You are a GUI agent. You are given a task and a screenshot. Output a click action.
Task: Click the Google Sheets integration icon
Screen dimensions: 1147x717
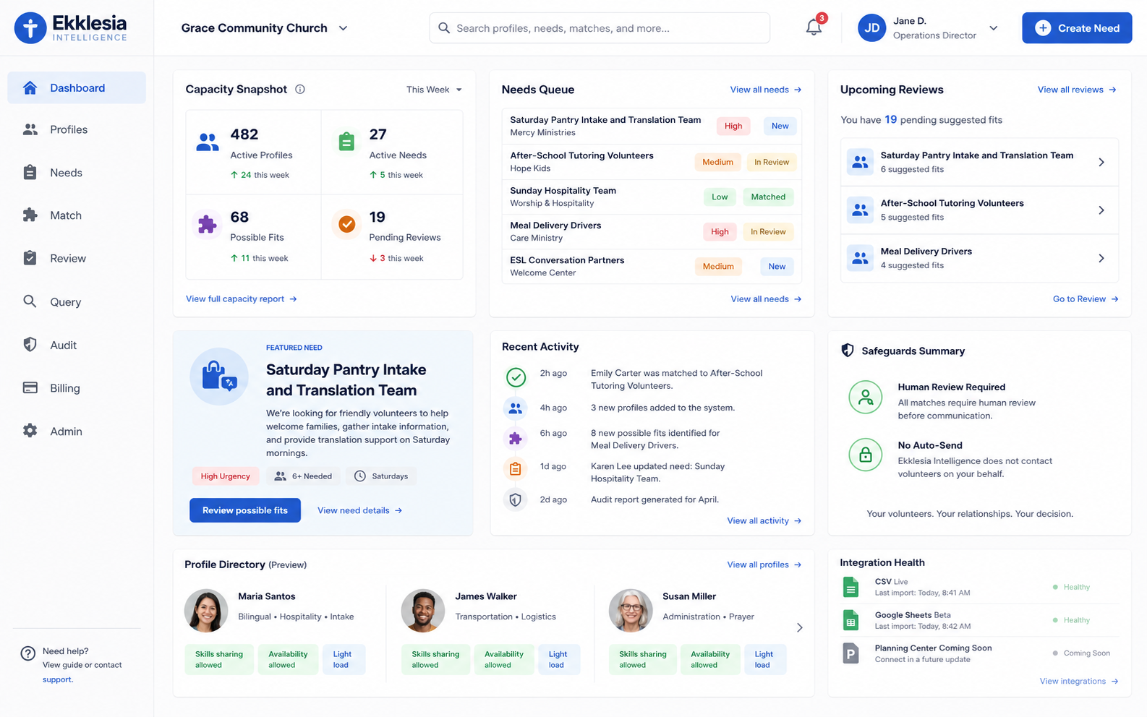[x=850, y=620]
